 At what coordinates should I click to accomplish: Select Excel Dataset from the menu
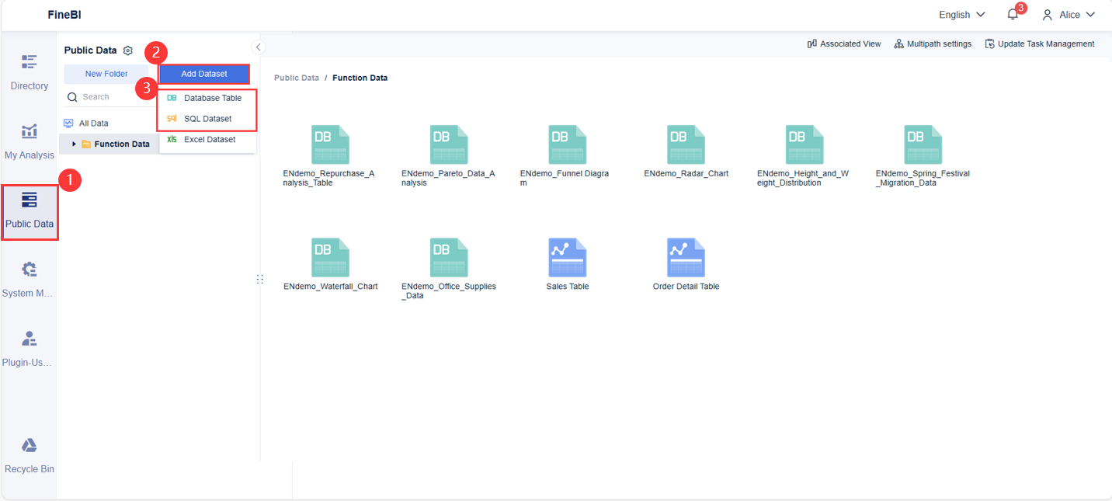click(210, 139)
